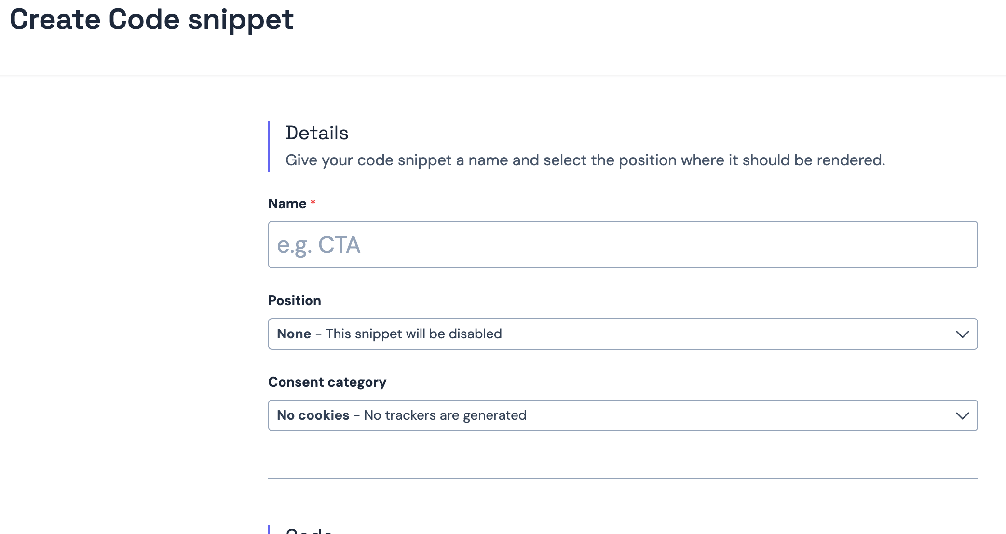Open the Consent category dropdown
The height and width of the screenshot is (534, 1006).
pos(622,415)
